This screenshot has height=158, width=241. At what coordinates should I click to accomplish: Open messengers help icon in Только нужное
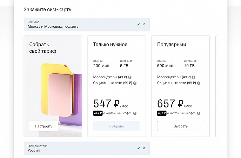point(130,77)
